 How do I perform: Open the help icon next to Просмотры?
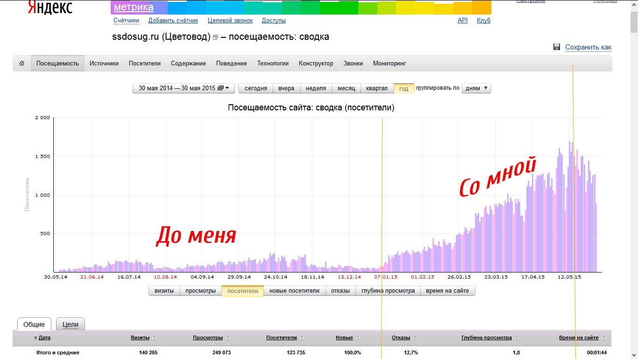tap(227, 338)
